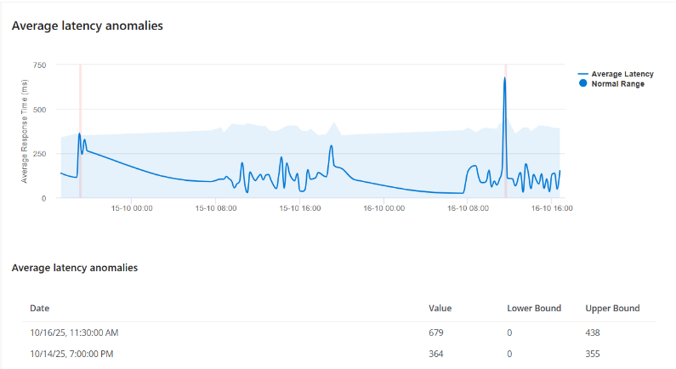Click the Average Response Time axis title

click(x=25, y=132)
